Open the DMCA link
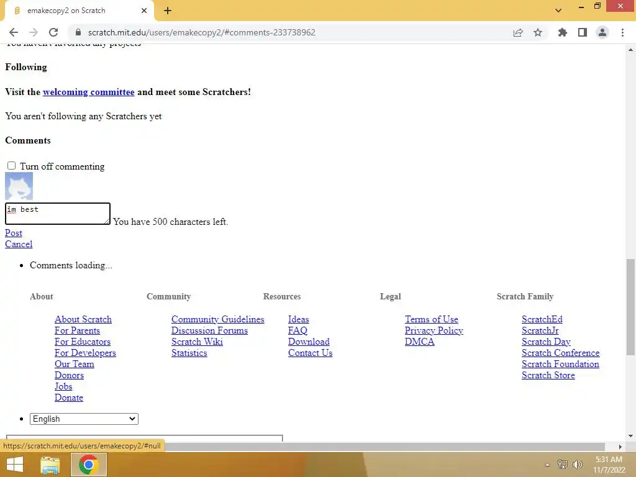636x477 pixels. coord(419,342)
